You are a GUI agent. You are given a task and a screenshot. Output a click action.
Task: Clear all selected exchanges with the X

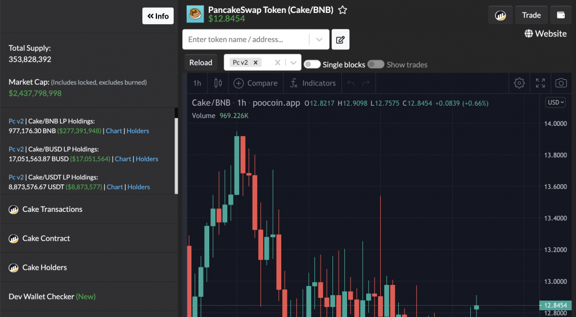point(278,63)
